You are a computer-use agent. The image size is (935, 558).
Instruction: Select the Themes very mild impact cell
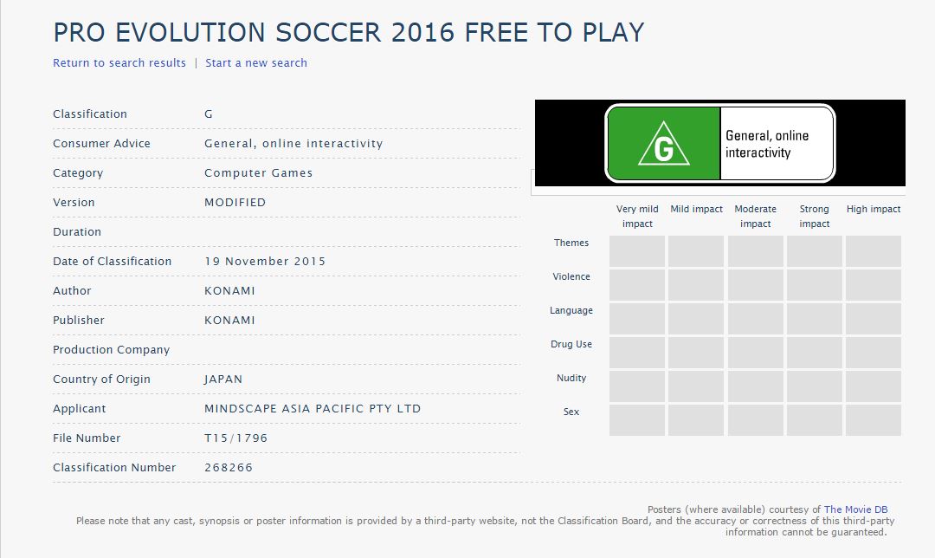637,251
